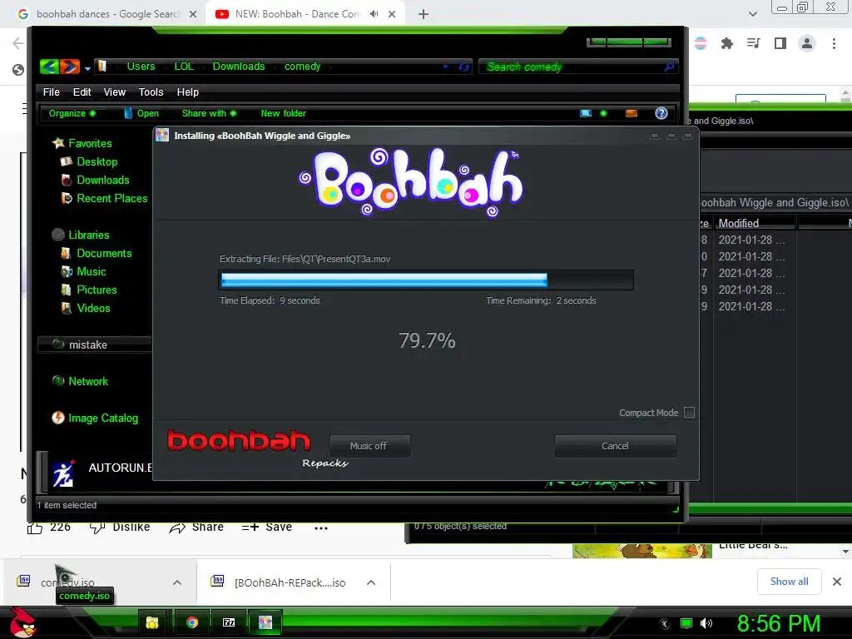Click Chrome profile avatar icon

click(x=807, y=43)
